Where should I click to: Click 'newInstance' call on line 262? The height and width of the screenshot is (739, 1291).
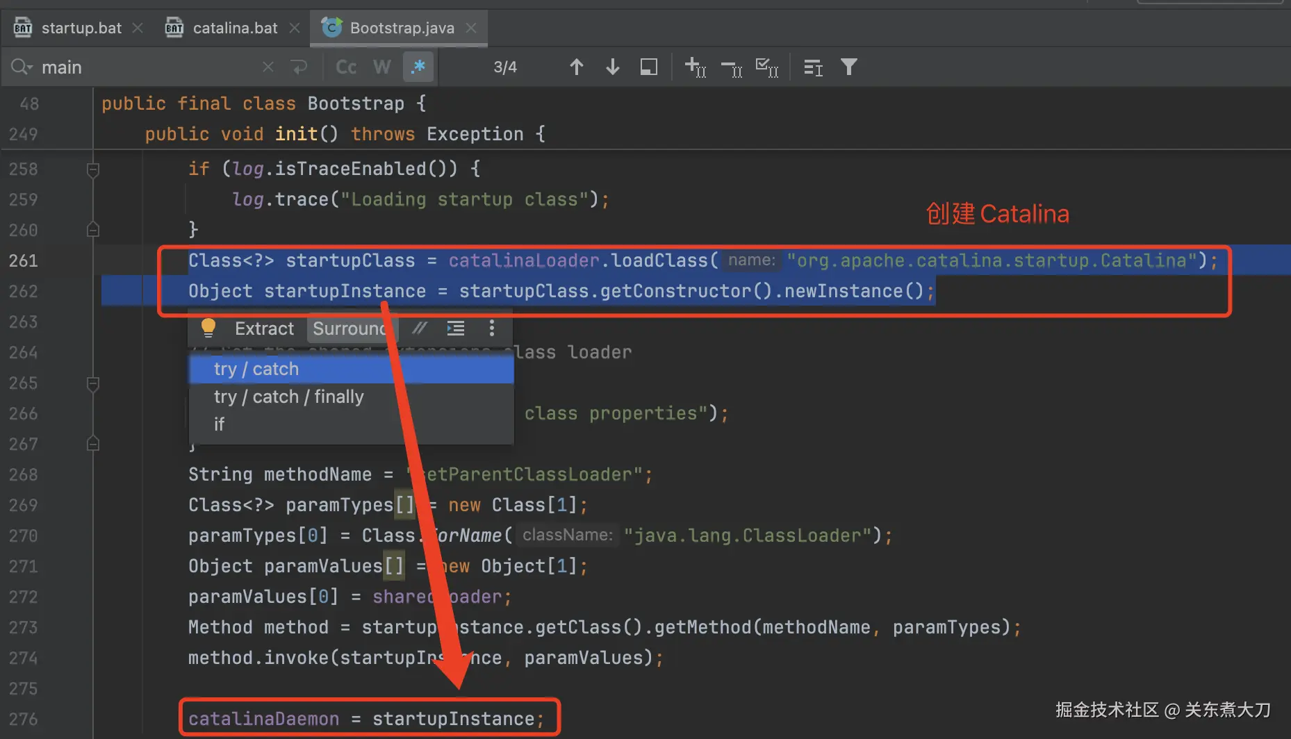844,291
